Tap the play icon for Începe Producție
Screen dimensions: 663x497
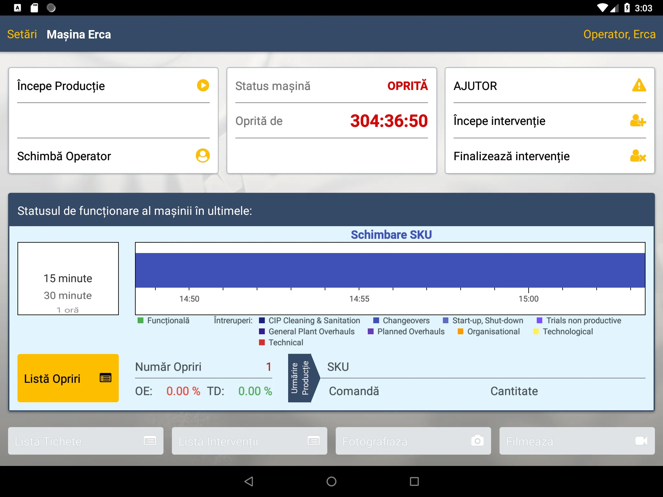(203, 85)
